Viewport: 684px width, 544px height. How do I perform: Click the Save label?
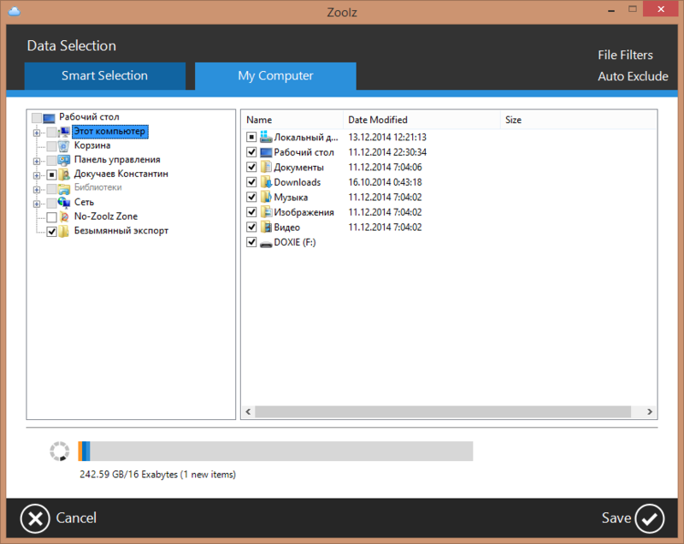616,518
